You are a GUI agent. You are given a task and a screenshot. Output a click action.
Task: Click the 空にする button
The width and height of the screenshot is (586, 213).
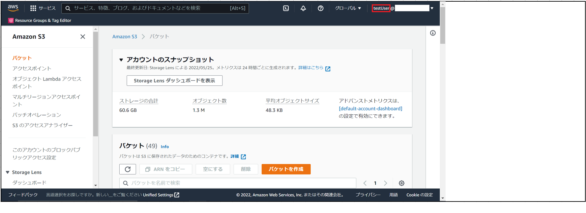pyautogui.click(x=213, y=169)
